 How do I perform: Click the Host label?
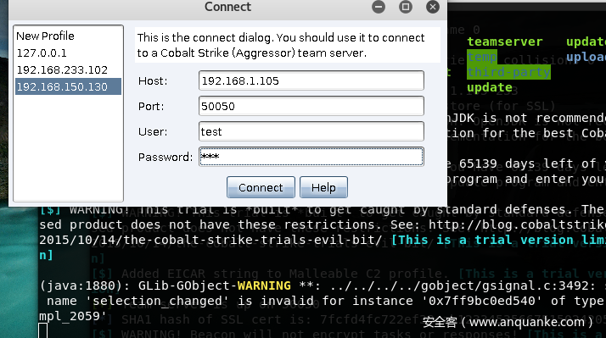tap(153, 81)
